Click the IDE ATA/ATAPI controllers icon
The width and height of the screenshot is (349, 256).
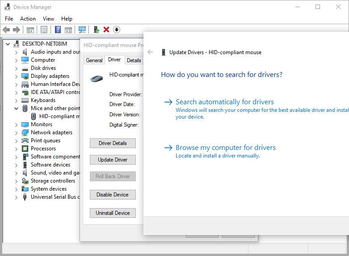coord(25,92)
